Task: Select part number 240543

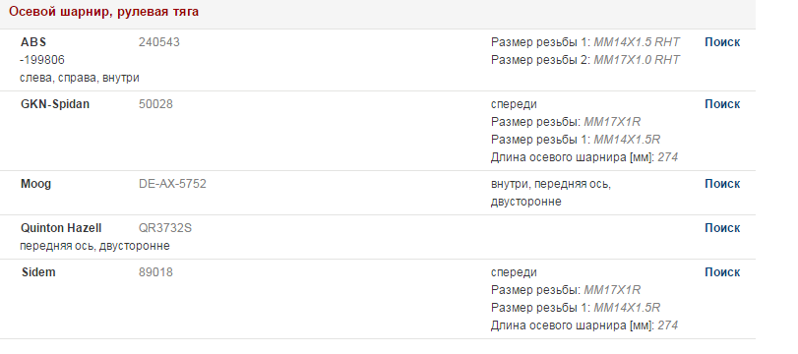Action: pyautogui.click(x=158, y=42)
